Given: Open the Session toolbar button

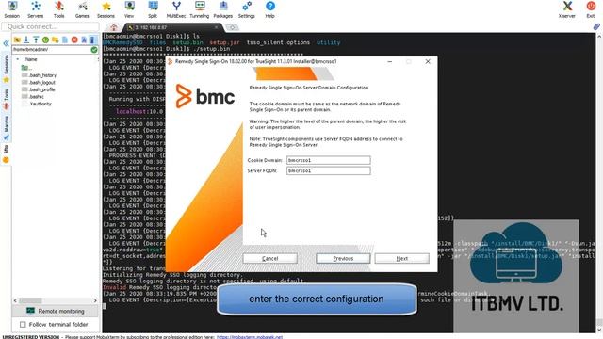Looking at the screenshot, I should (x=12, y=9).
